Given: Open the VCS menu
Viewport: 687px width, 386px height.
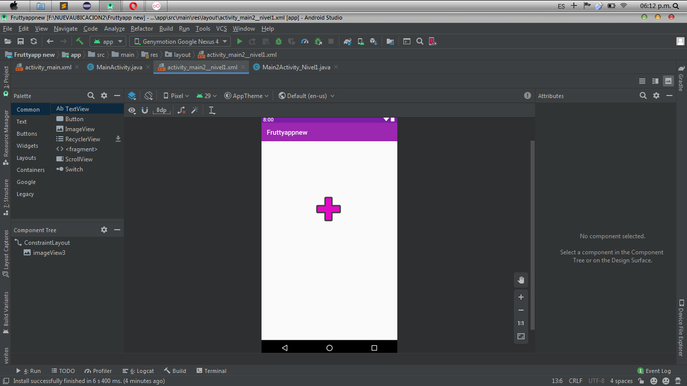Looking at the screenshot, I should 222,29.
